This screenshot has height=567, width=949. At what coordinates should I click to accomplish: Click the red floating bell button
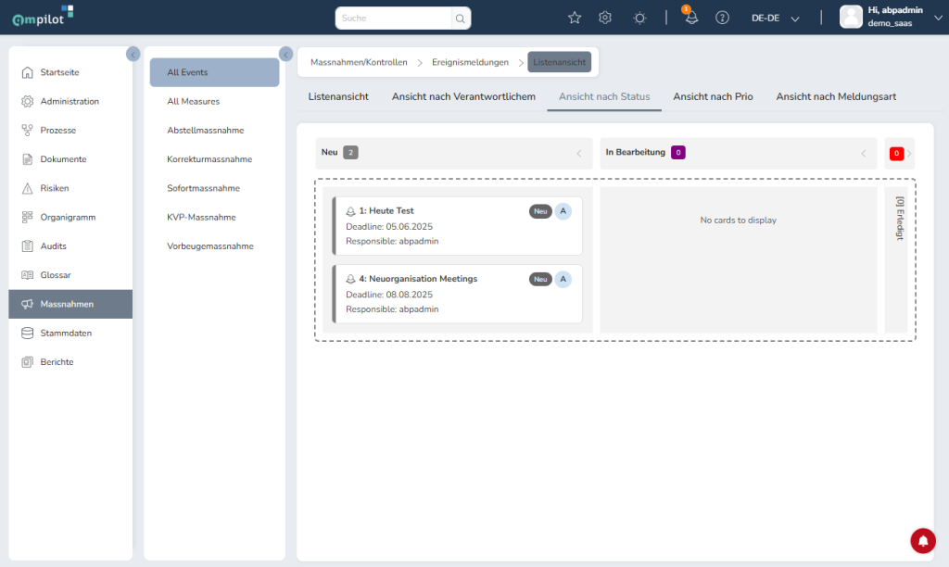(923, 540)
